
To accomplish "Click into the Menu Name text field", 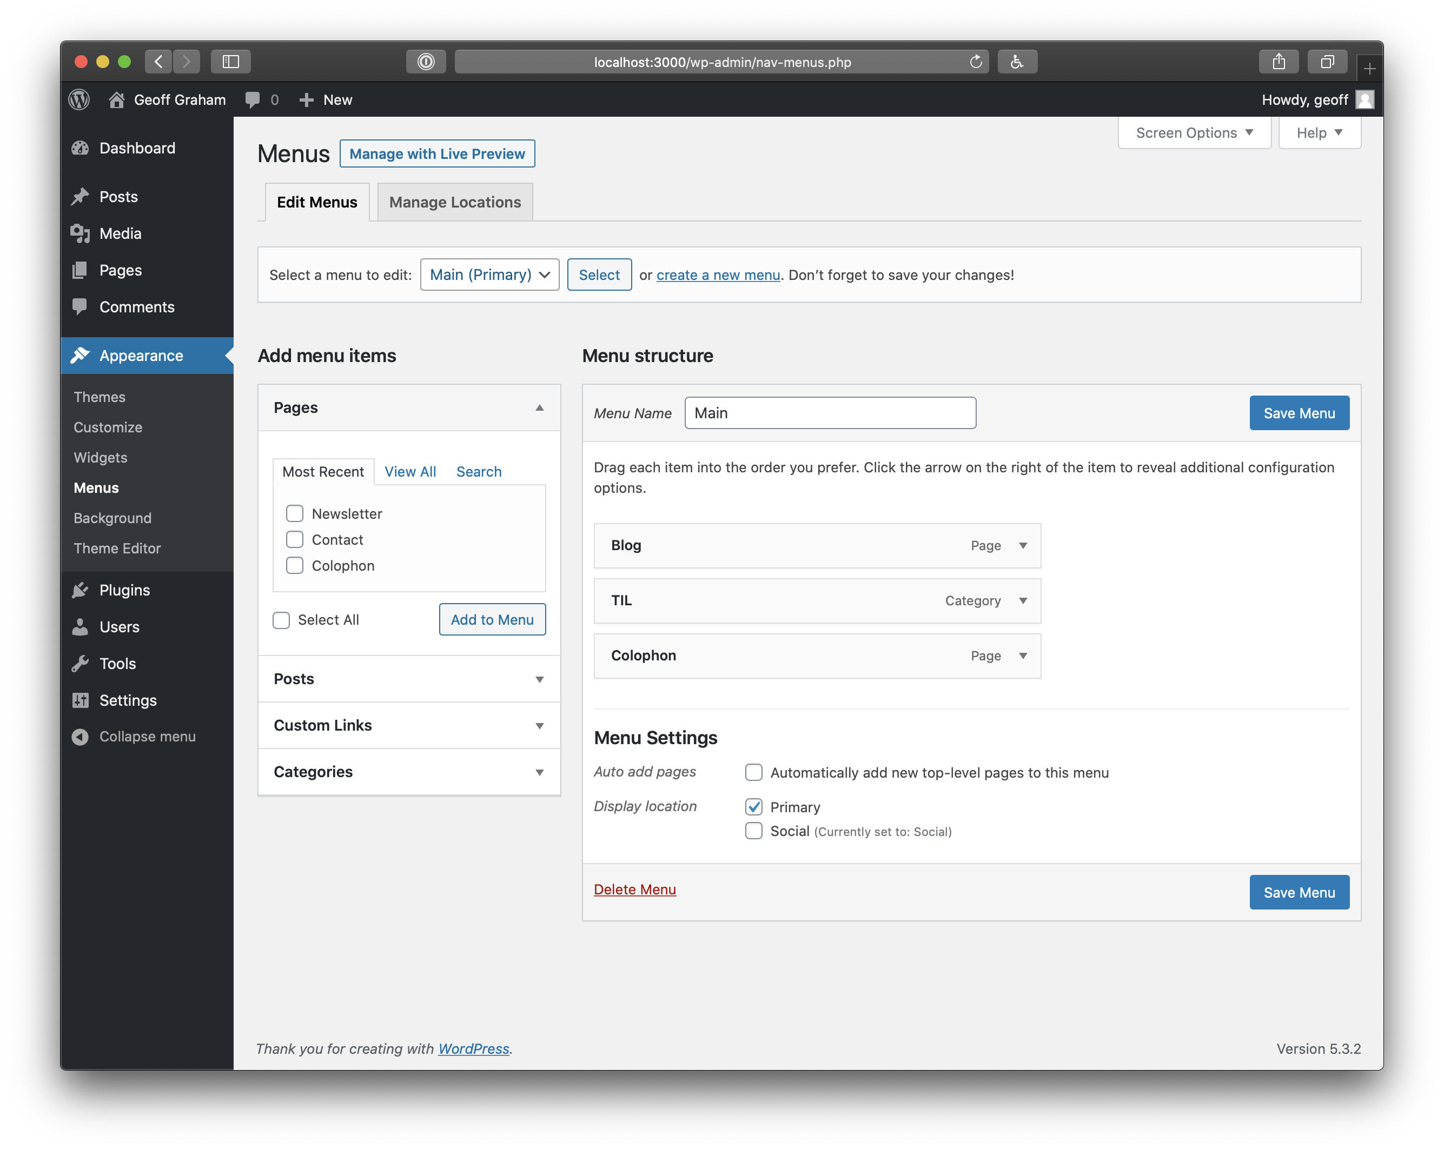I will coord(830,413).
